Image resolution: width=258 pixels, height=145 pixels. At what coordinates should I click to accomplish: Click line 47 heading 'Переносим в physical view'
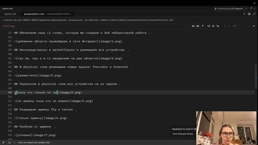click(67, 84)
